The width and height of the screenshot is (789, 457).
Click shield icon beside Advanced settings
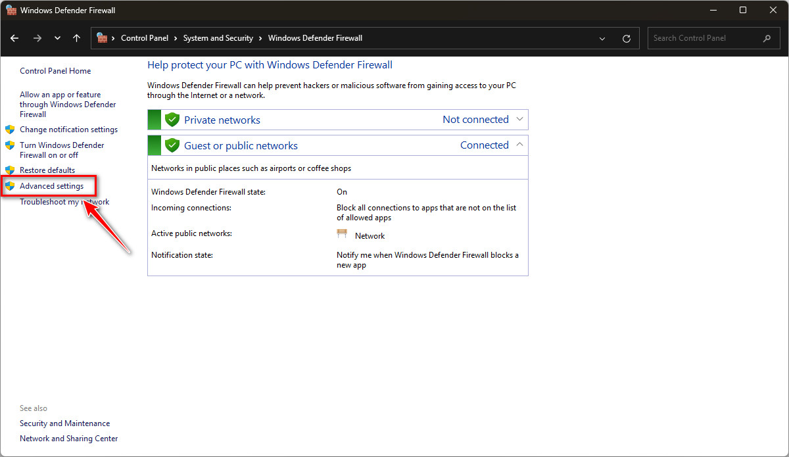tap(10, 186)
